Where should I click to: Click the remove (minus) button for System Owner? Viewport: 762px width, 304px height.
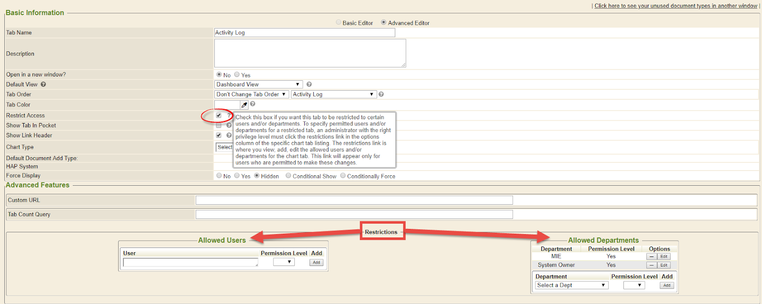pyautogui.click(x=652, y=266)
